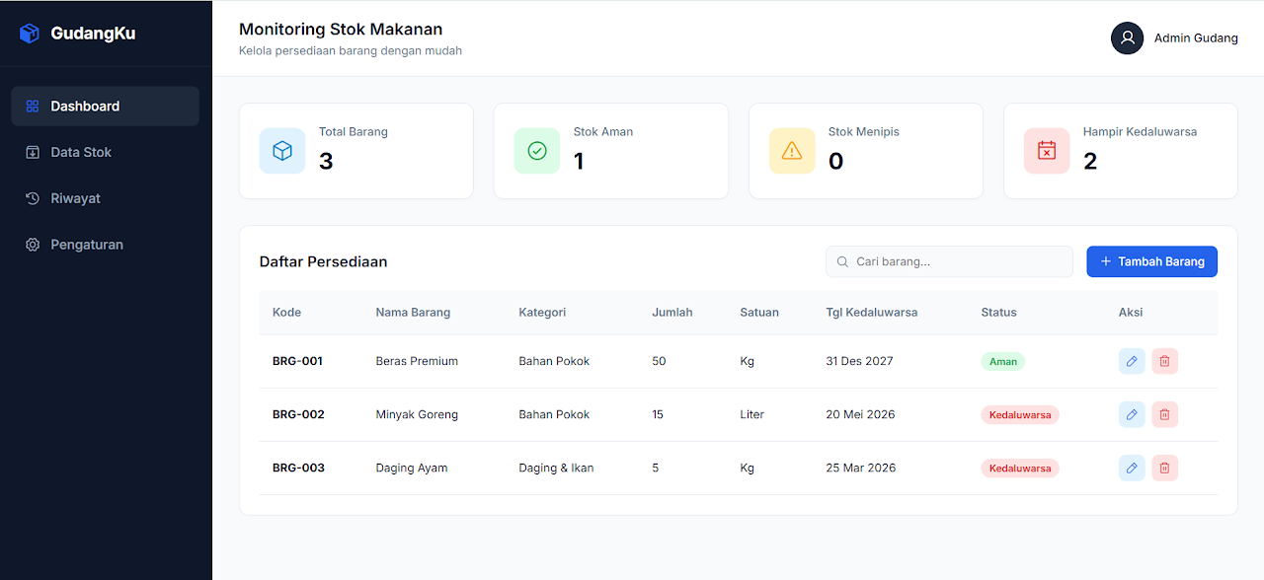The image size is (1264, 580).
Task: Delete the BRG-001 Beras Premium row
Action: (1164, 361)
